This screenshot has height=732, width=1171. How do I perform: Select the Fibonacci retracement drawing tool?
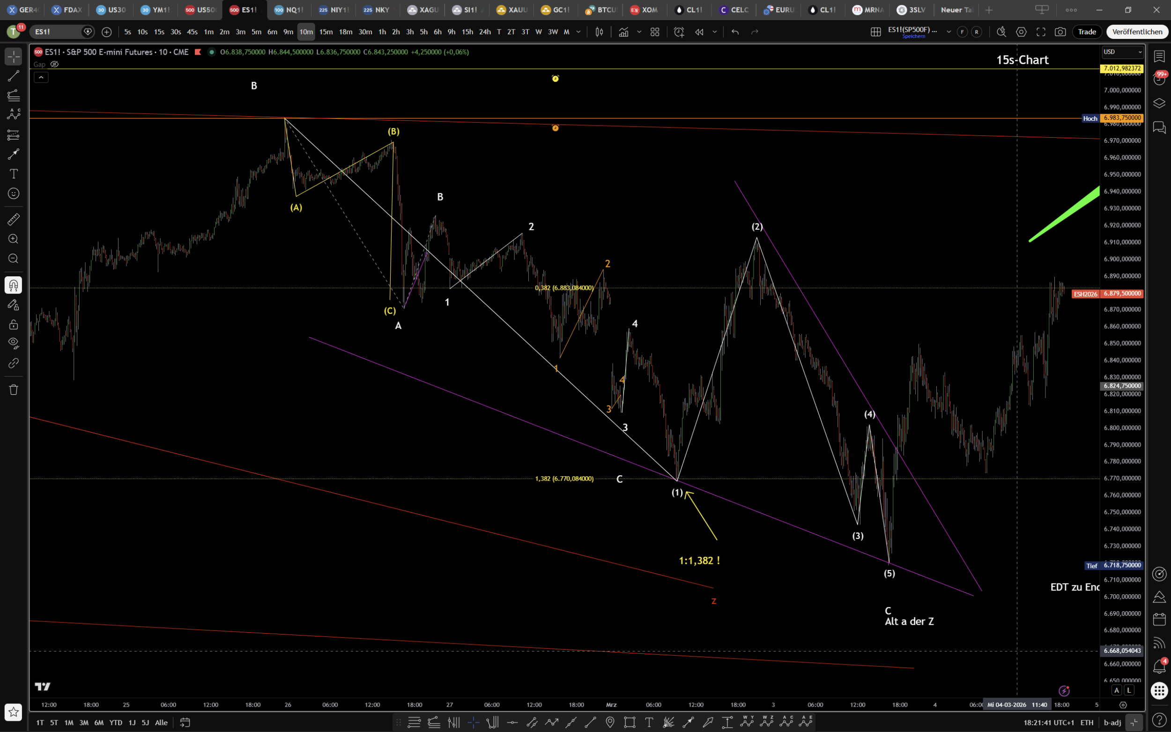point(13,96)
